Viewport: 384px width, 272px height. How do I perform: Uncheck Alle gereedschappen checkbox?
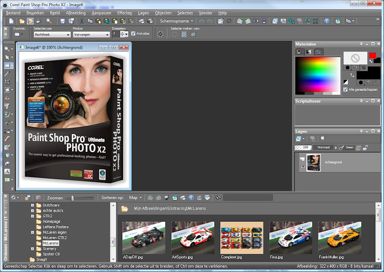pyautogui.click(x=345, y=90)
